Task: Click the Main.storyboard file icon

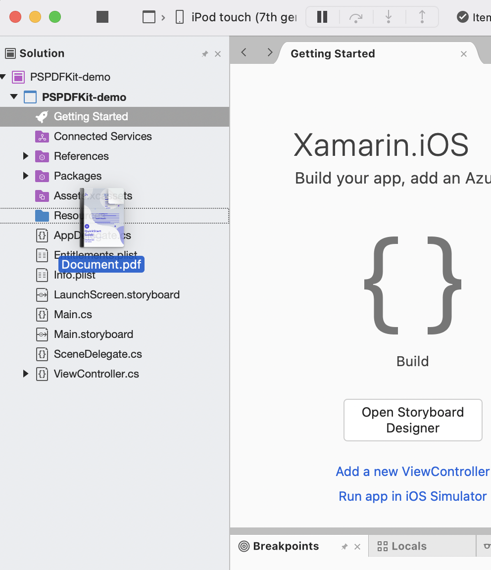Action: 42,334
